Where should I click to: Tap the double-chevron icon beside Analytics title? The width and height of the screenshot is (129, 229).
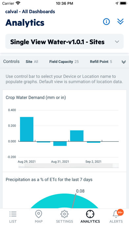(x=120, y=22)
